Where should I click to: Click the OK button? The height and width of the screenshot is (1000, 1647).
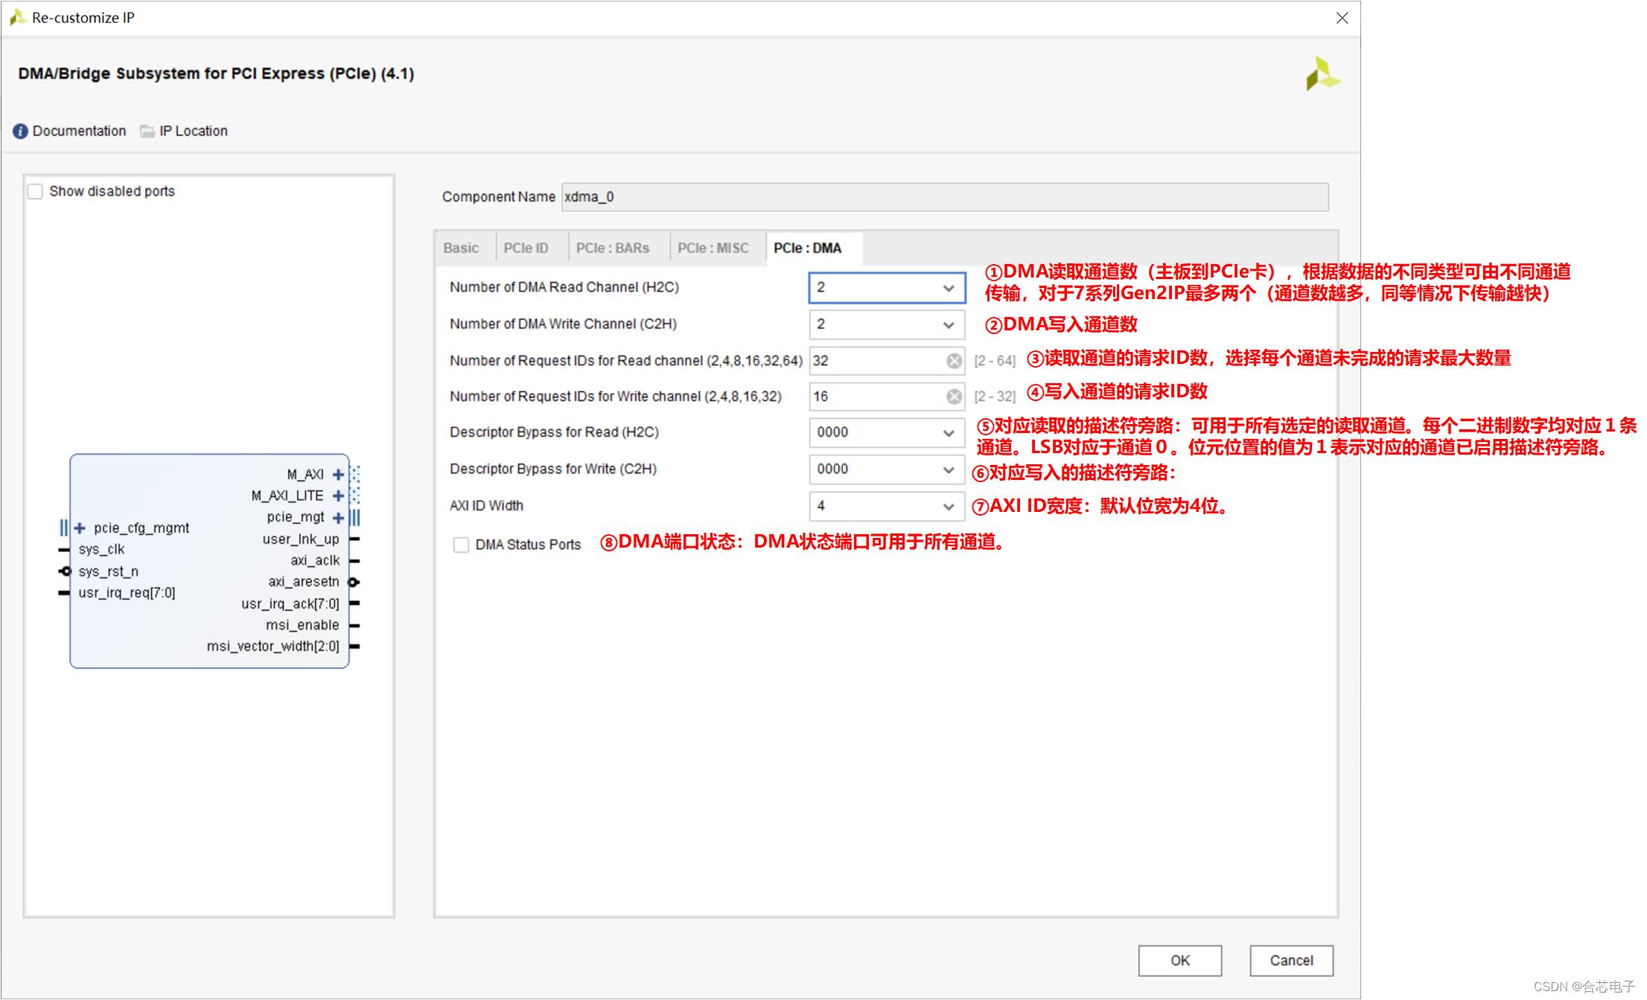[x=1179, y=960]
